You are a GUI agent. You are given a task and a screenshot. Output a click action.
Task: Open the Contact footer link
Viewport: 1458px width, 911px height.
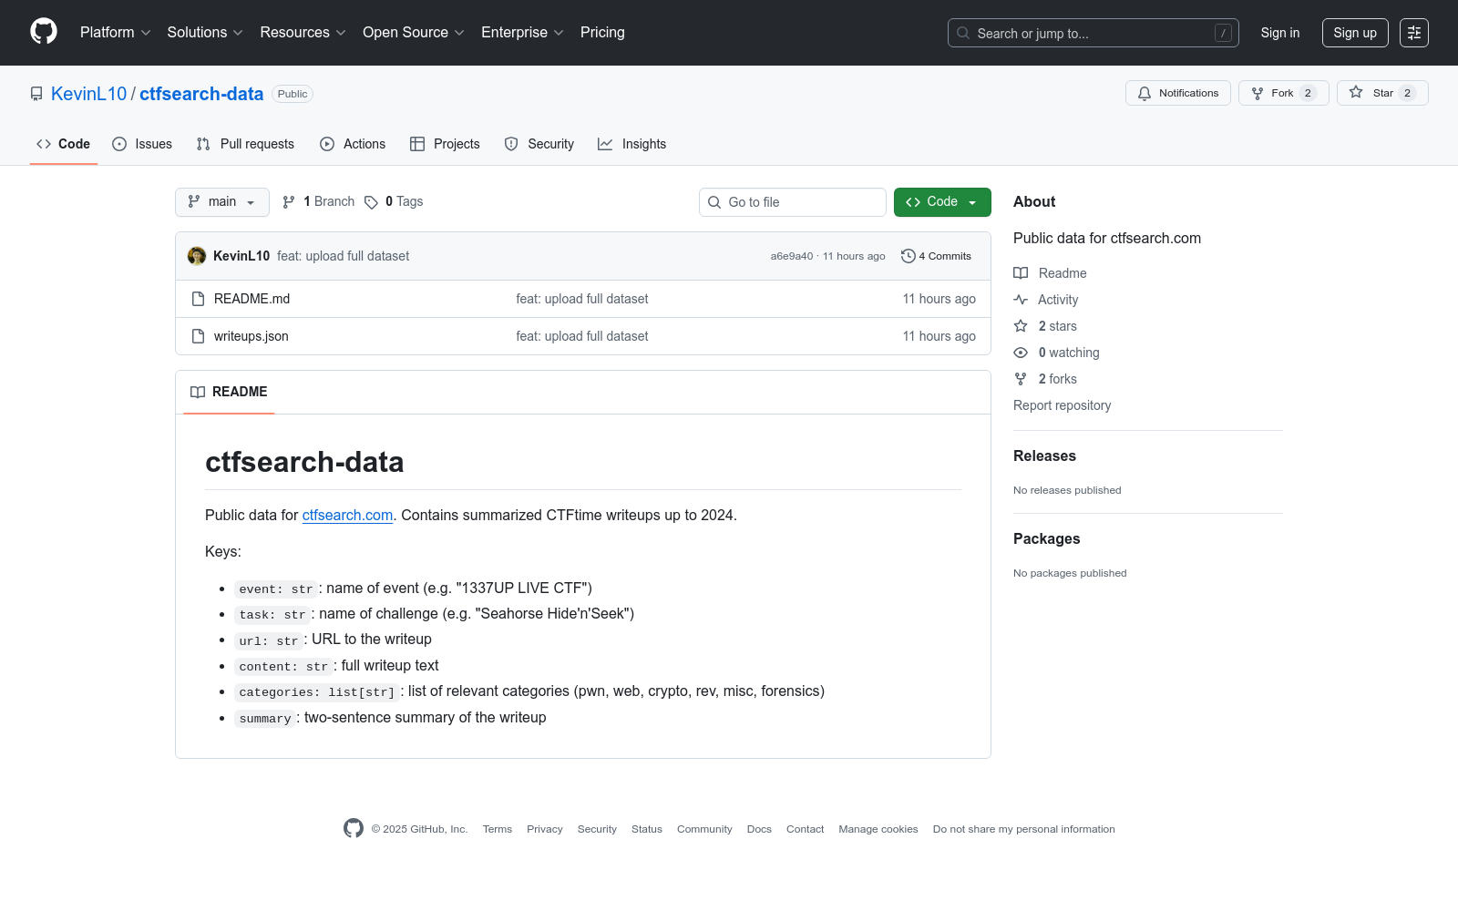click(805, 829)
